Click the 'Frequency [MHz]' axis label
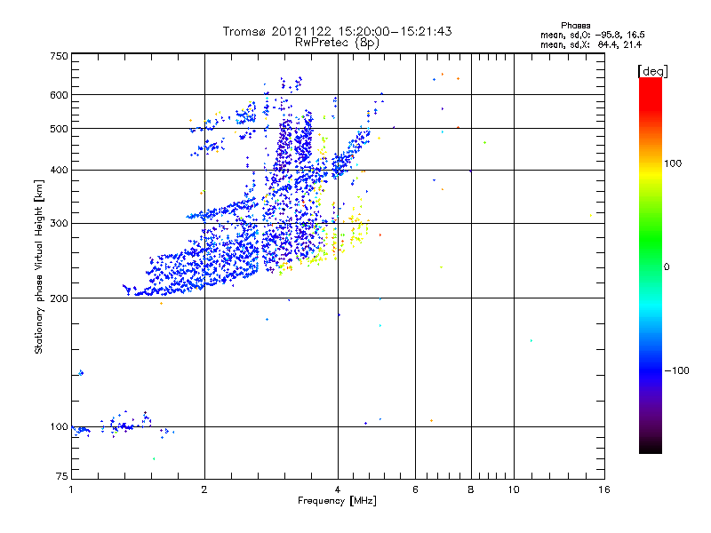 tap(337, 501)
